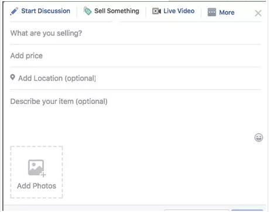
Task: Click the image-plus Add Photos icon
Action: (37, 168)
